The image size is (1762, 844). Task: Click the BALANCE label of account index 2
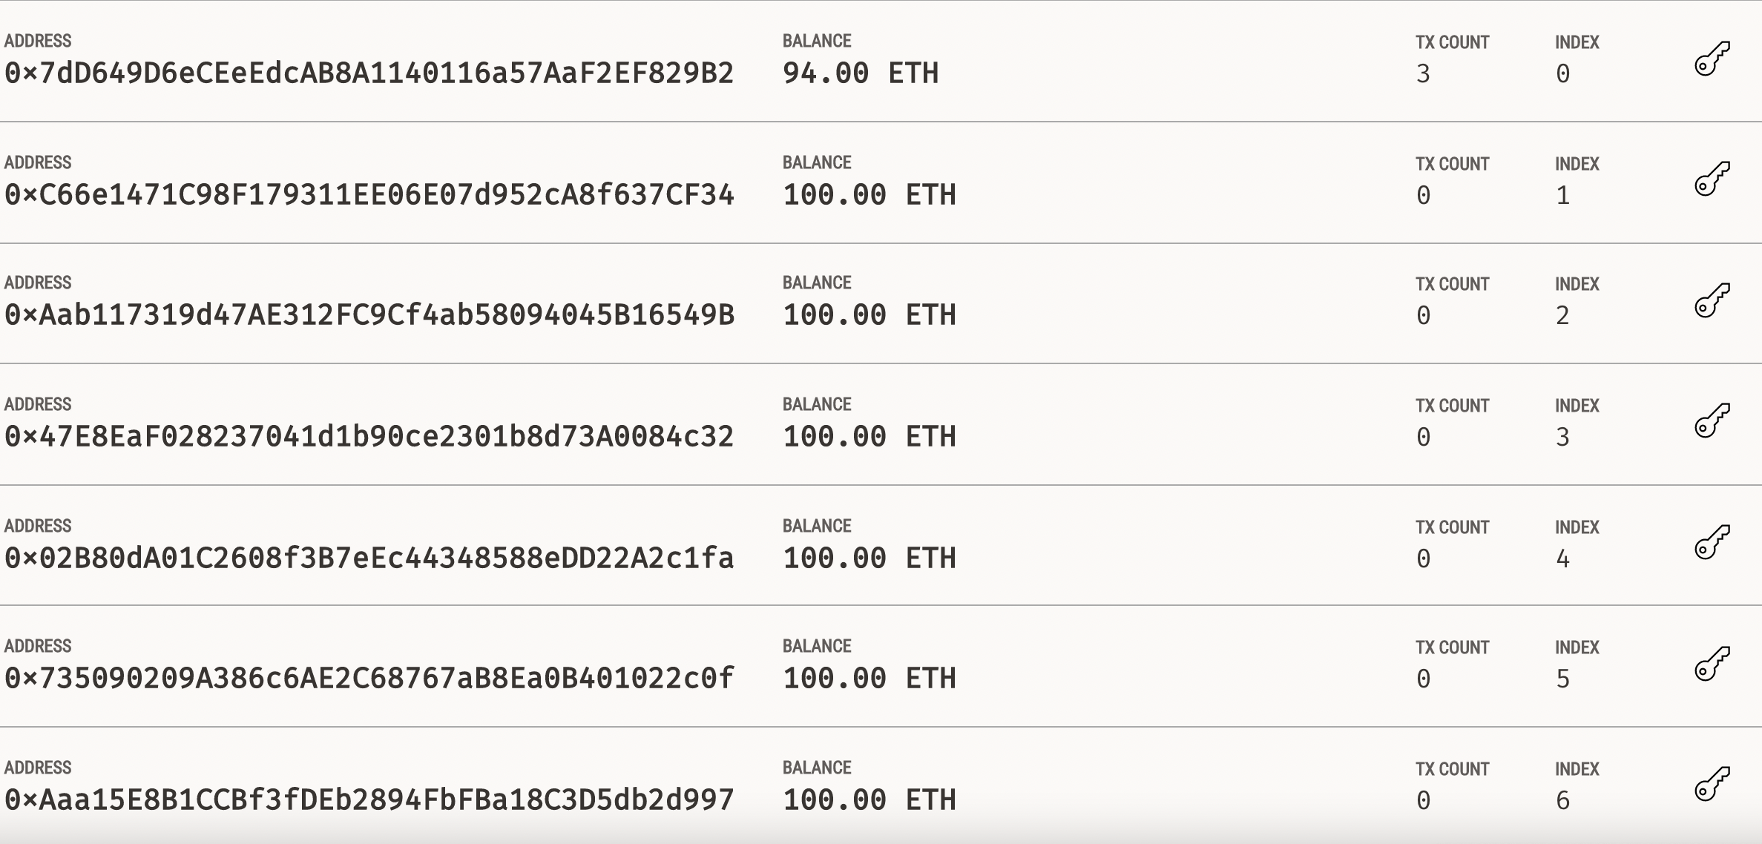tap(816, 283)
